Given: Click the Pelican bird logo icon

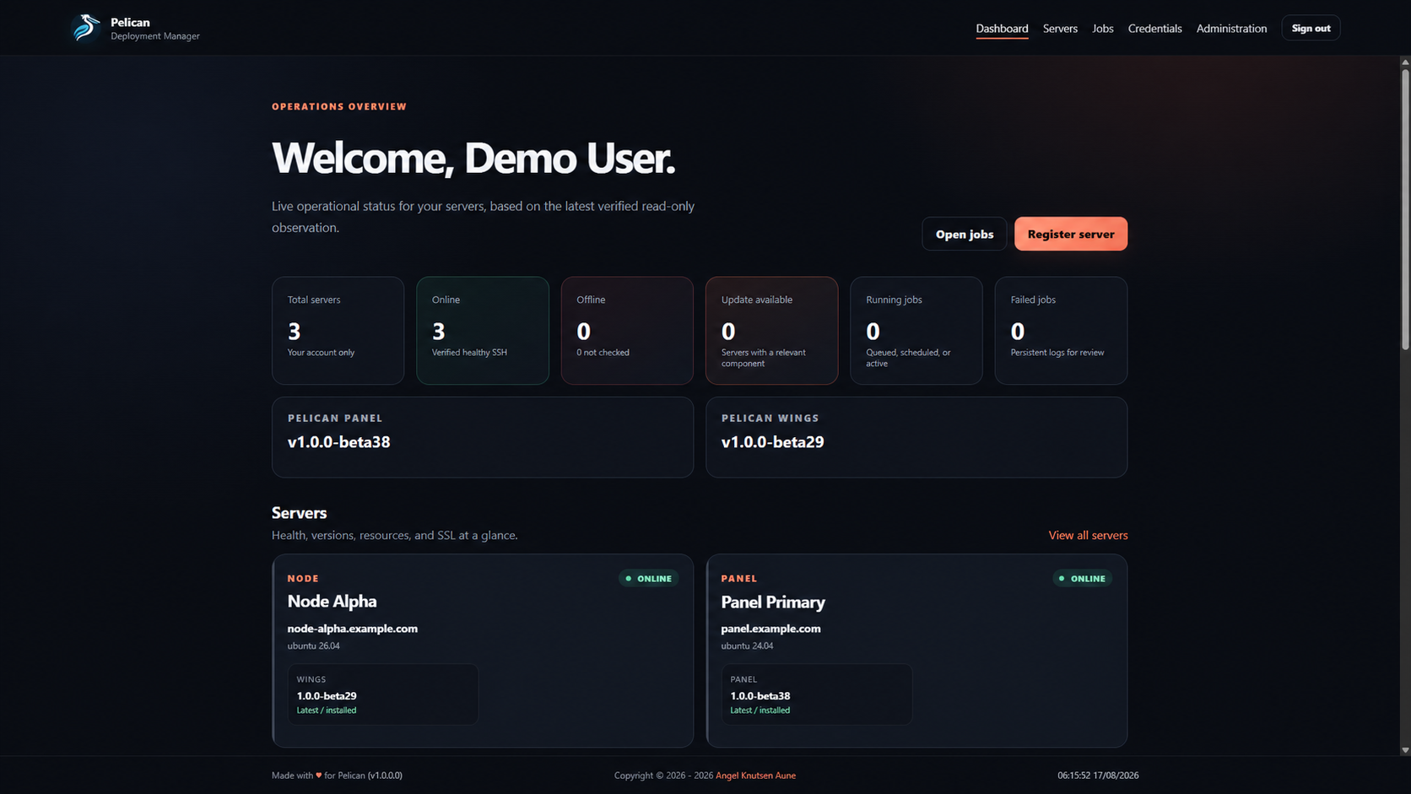Looking at the screenshot, I should tap(85, 28).
